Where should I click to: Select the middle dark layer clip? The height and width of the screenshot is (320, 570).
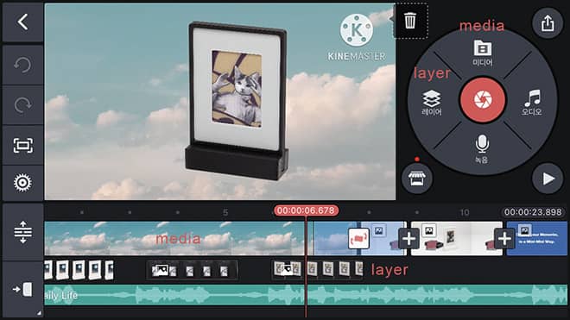point(192,270)
